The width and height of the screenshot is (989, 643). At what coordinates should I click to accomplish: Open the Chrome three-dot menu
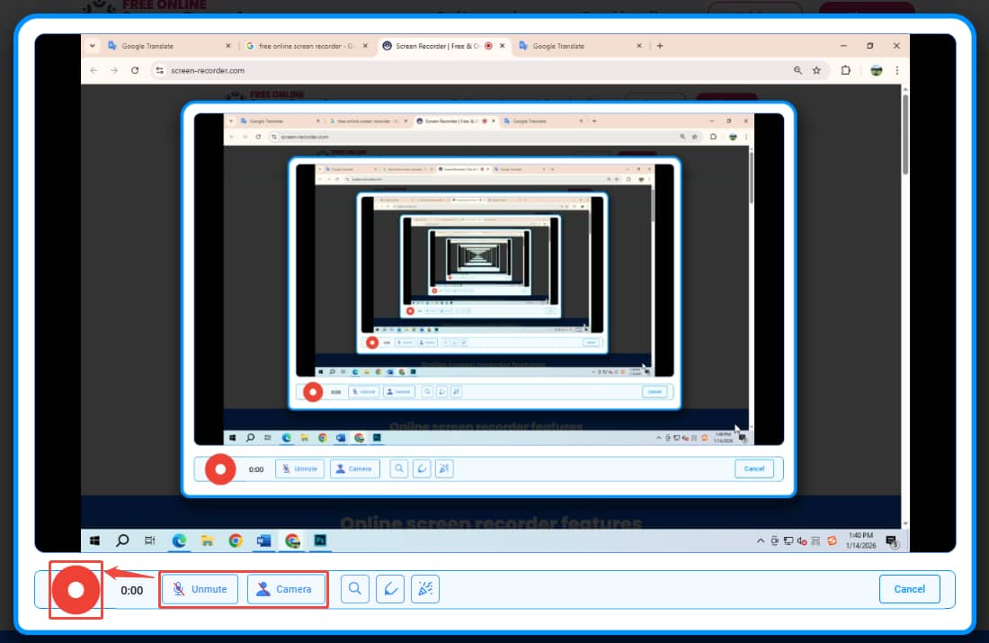click(x=895, y=70)
